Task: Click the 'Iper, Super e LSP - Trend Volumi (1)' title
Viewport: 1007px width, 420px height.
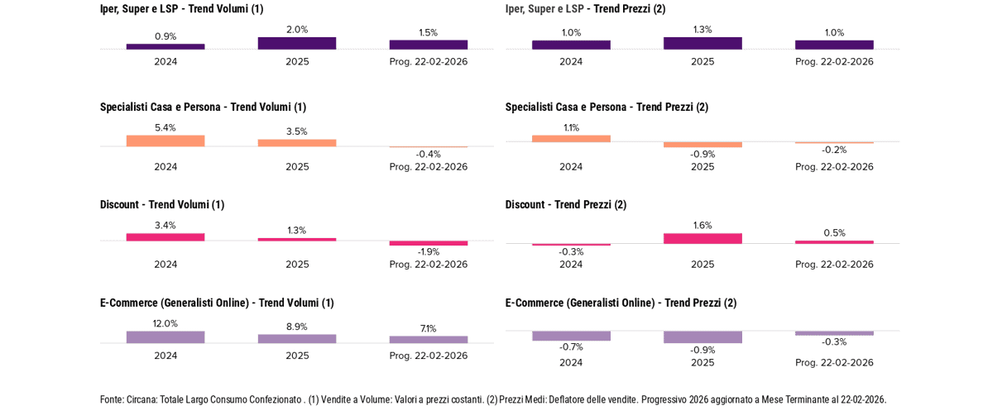Action: (x=182, y=9)
